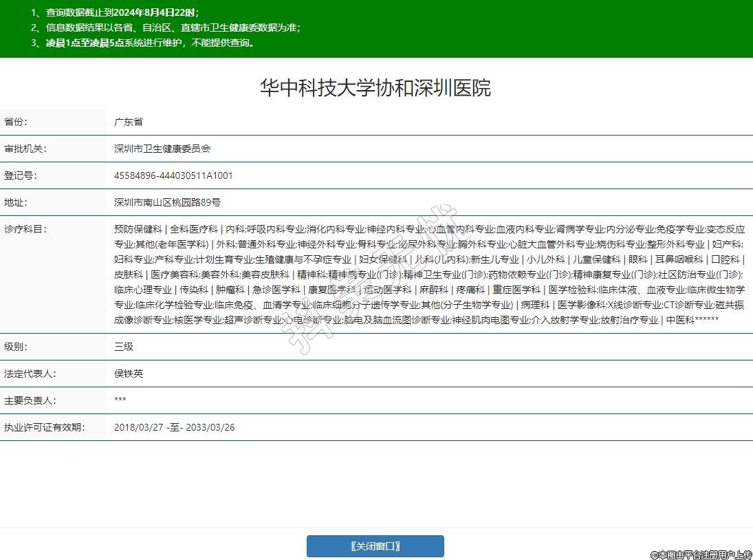This screenshot has height=560, width=753.
Task: Click the notice line about 2024年8月4日22时
Action: pyautogui.click(x=116, y=12)
